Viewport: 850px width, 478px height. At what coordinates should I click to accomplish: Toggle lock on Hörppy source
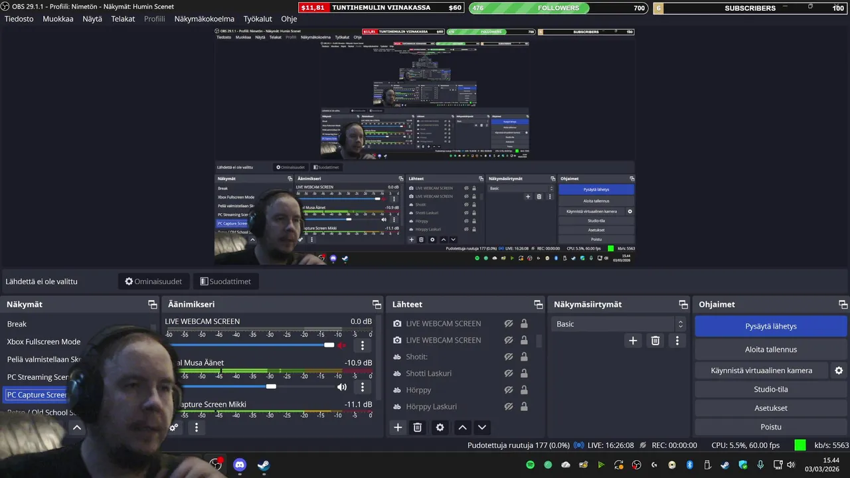[x=524, y=390]
